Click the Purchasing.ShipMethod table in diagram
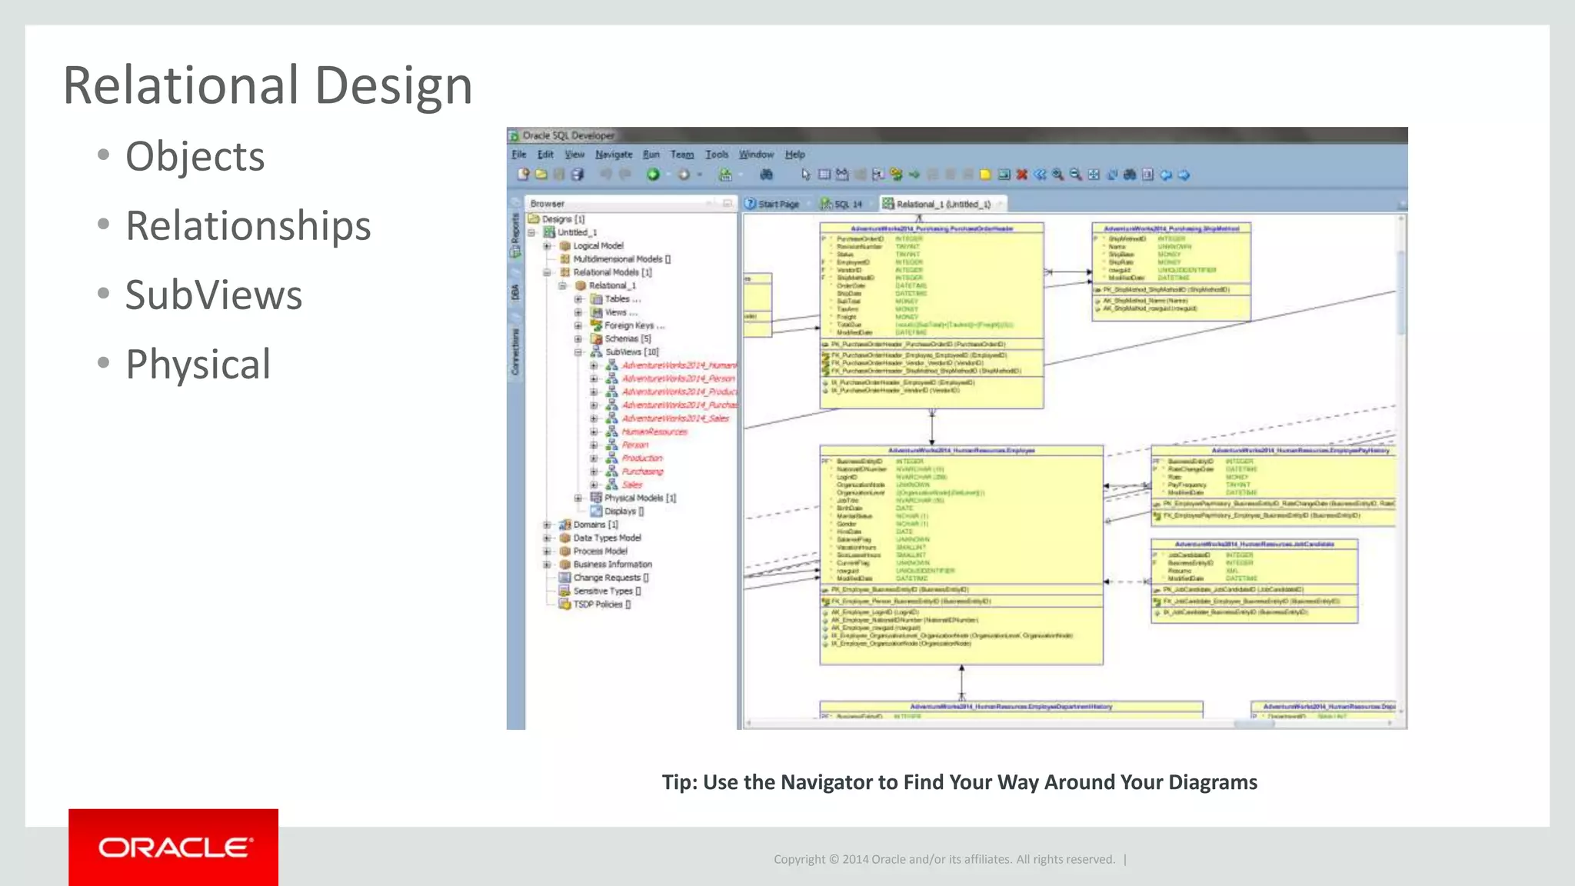 1171,271
